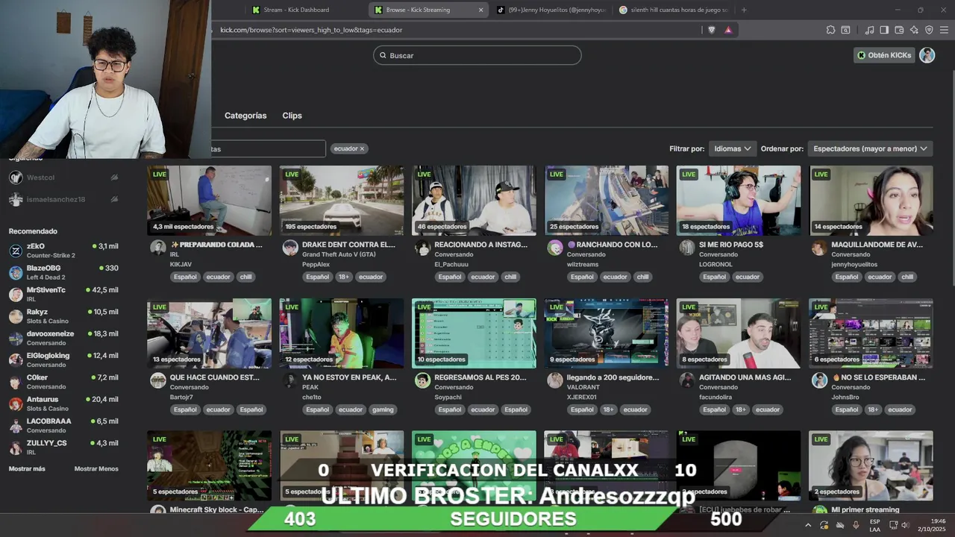This screenshot has width=955, height=537.
Task: Open the browser hamburger menu
Action: [944, 30]
